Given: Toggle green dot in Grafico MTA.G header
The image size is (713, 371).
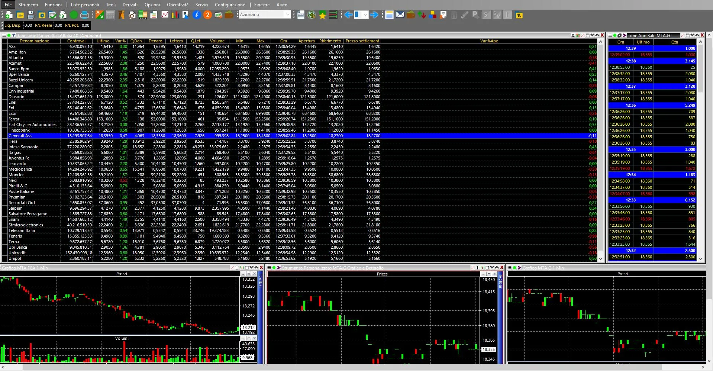Looking at the screenshot, I should tap(514, 268).
